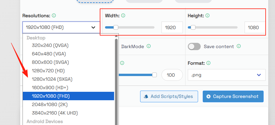The height and width of the screenshot is (125, 275).
Task: Select 640x480 (VGA) resolution
Action: coord(68,54)
